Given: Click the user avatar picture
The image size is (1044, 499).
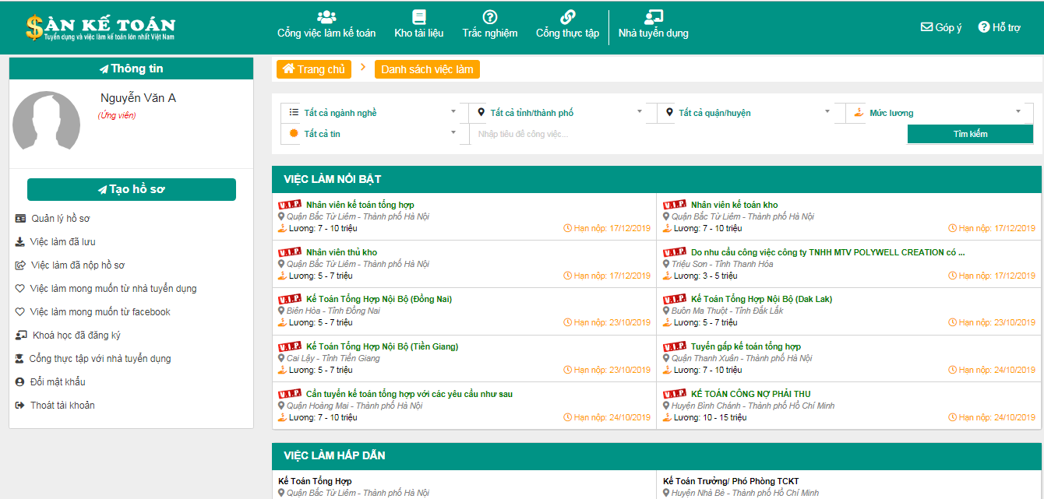Looking at the screenshot, I should tap(47, 121).
